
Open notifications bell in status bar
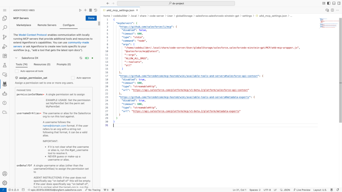click(x=338, y=190)
